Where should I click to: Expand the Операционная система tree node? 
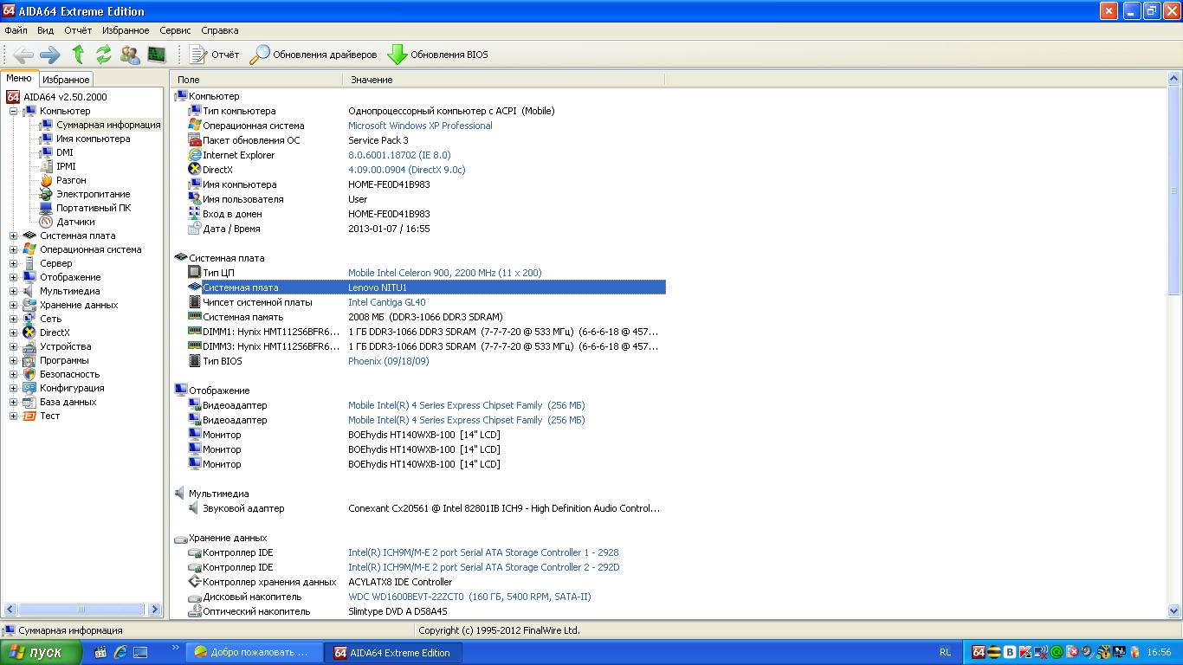click(x=13, y=249)
